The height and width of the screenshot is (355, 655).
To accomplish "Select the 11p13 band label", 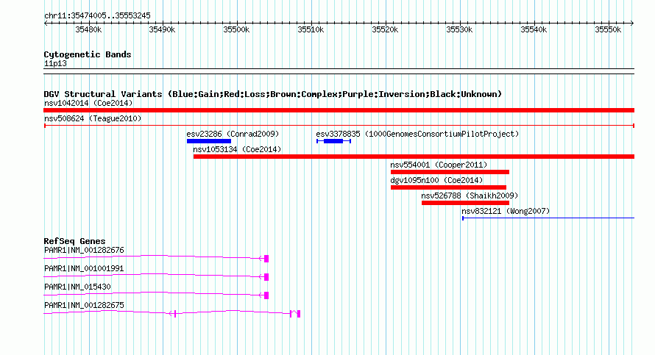I will 55,64.
